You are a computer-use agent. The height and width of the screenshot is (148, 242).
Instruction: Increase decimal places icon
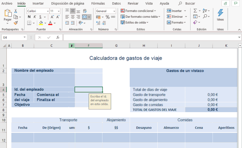[98, 23]
